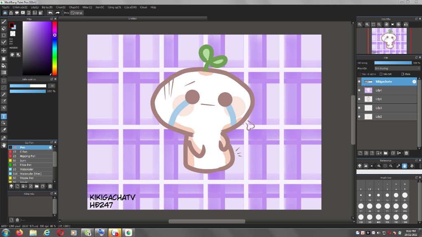Open Firefox from the taskbar
The height and width of the screenshot is (237, 422).
click(x=19, y=233)
